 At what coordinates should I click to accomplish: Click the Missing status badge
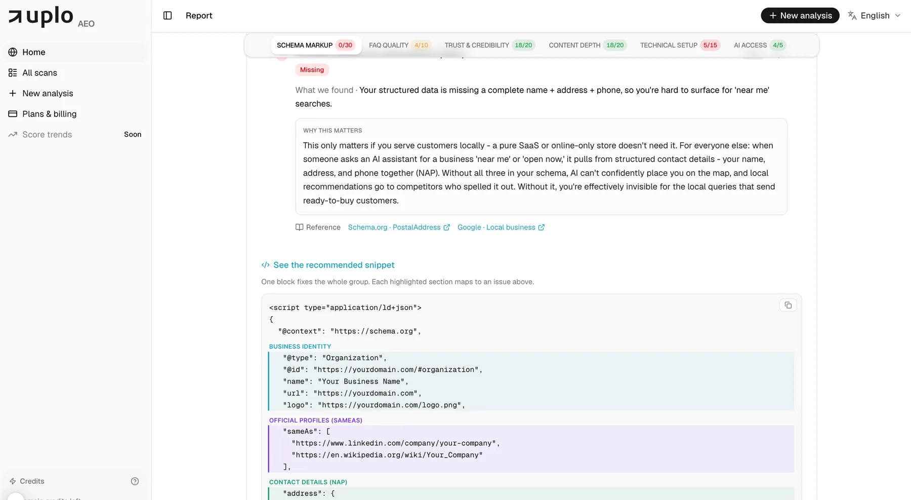pyautogui.click(x=312, y=70)
